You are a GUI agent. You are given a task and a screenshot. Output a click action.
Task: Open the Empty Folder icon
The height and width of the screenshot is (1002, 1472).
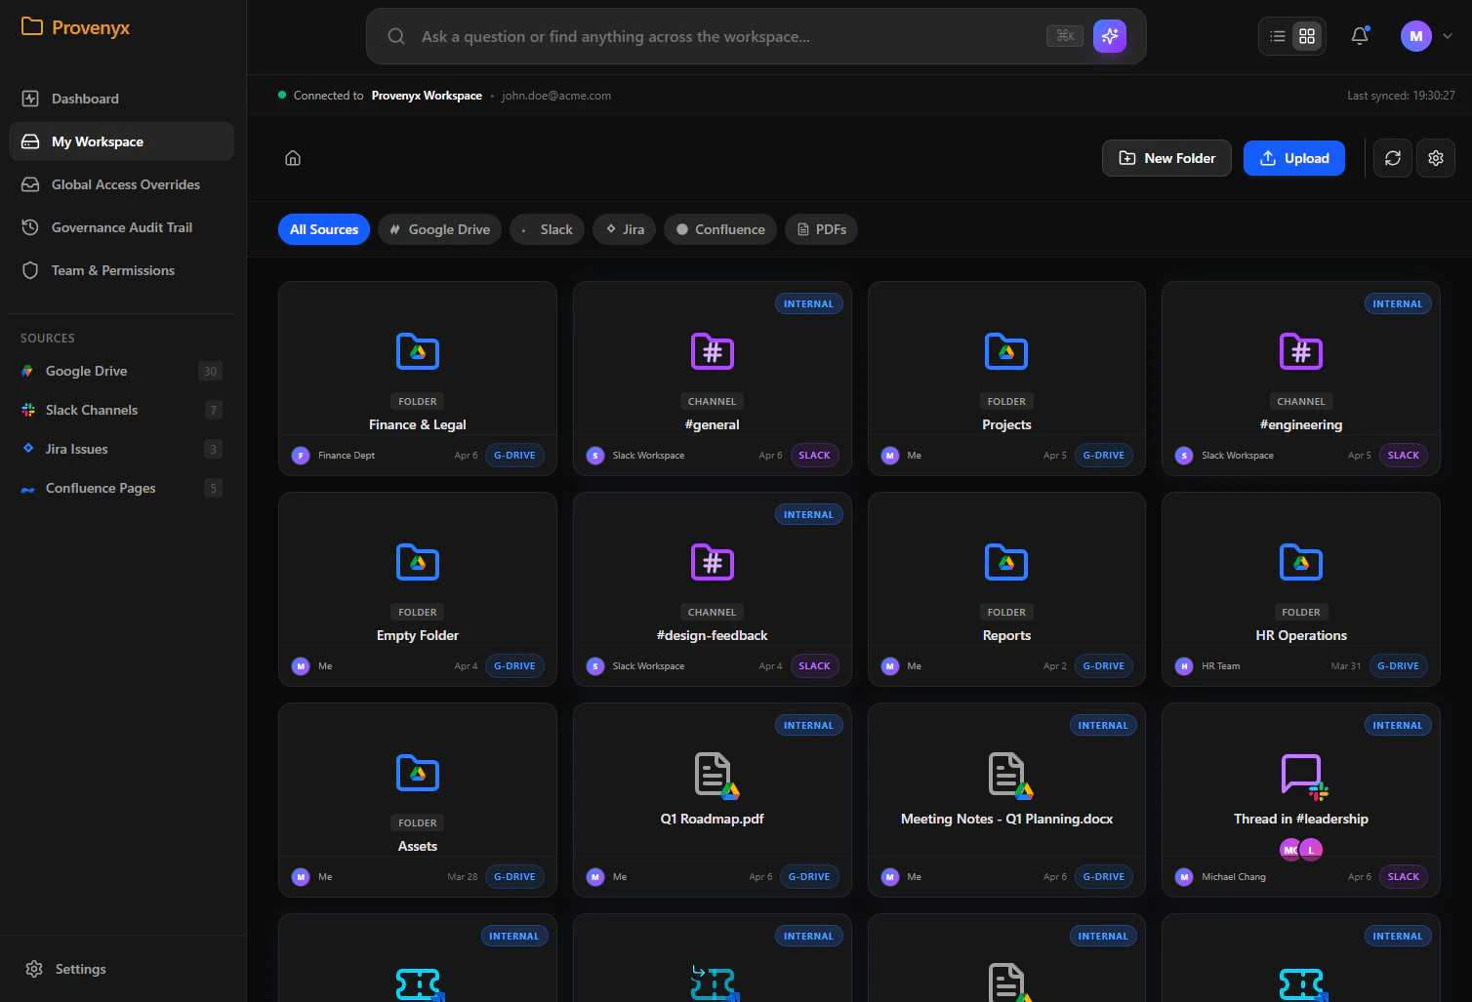(418, 562)
